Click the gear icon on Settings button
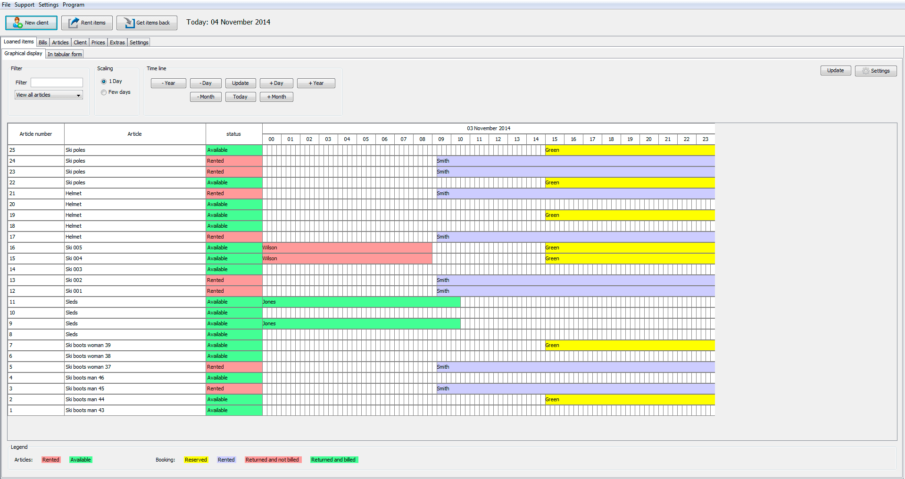 (x=866, y=71)
